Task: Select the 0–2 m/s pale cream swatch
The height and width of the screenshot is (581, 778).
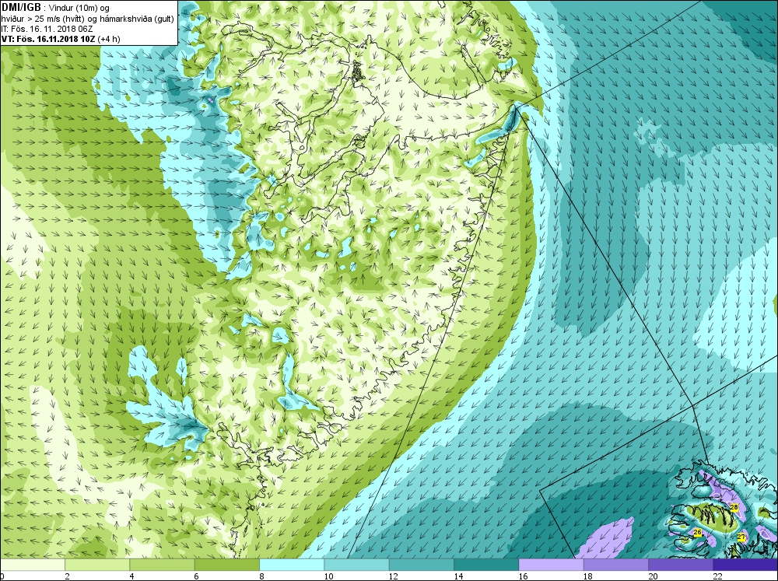Action: coord(32,565)
